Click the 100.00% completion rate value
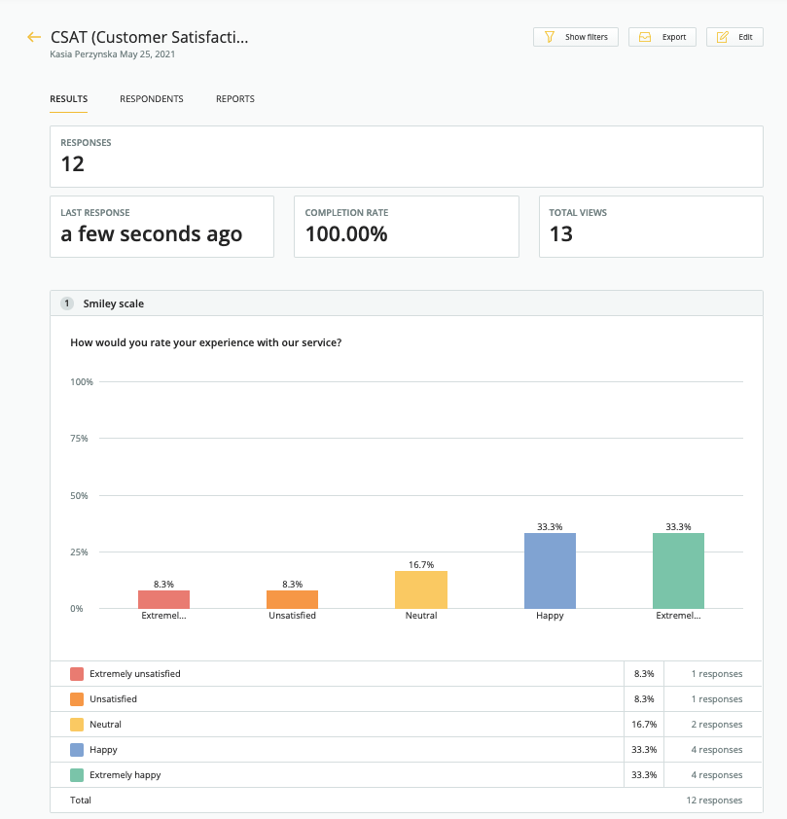The width and height of the screenshot is (787, 819). point(346,234)
